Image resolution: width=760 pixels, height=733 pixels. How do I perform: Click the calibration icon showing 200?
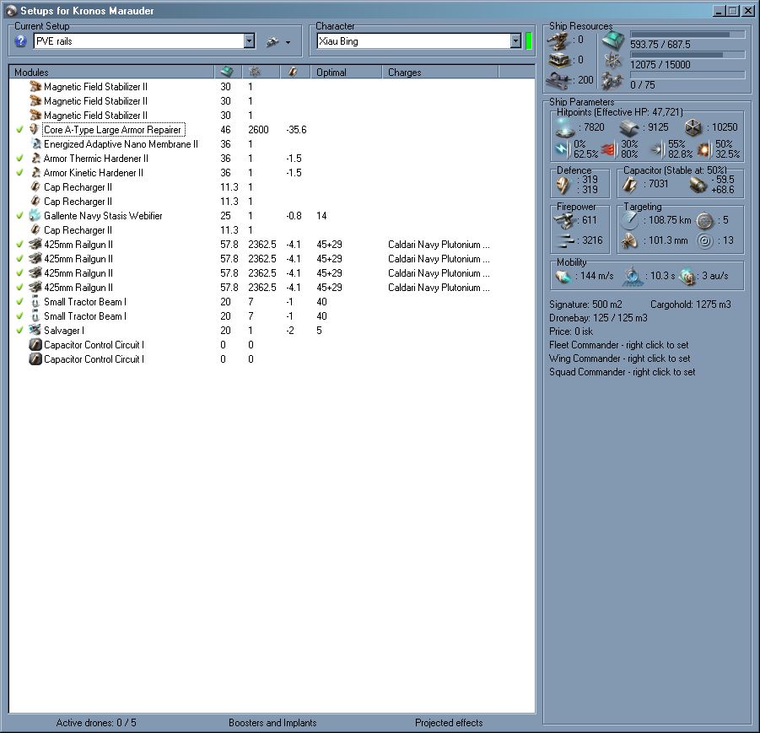[x=560, y=80]
